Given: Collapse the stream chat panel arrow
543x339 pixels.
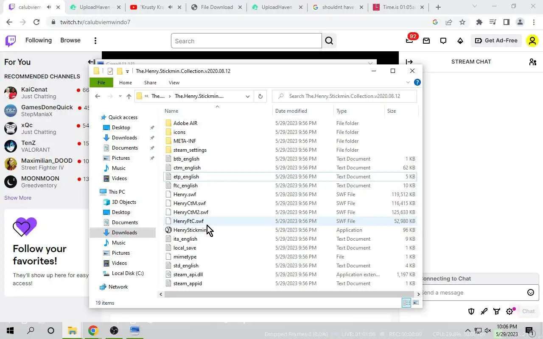Looking at the screenshot, I should [x=409, y=62].
